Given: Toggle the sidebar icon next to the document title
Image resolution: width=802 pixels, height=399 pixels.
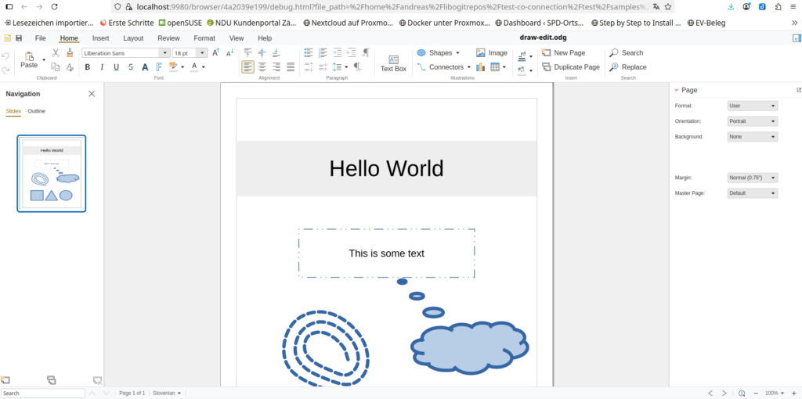Looking at the screenshot, I should [x=797, y=38].
